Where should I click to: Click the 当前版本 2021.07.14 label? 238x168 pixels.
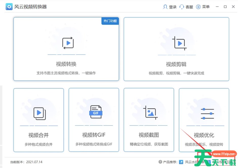(26, 162)
